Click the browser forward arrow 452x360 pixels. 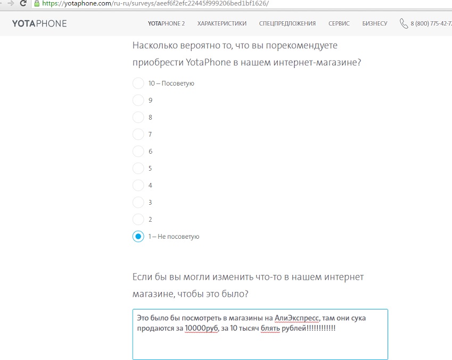click(x=11, y=3)
